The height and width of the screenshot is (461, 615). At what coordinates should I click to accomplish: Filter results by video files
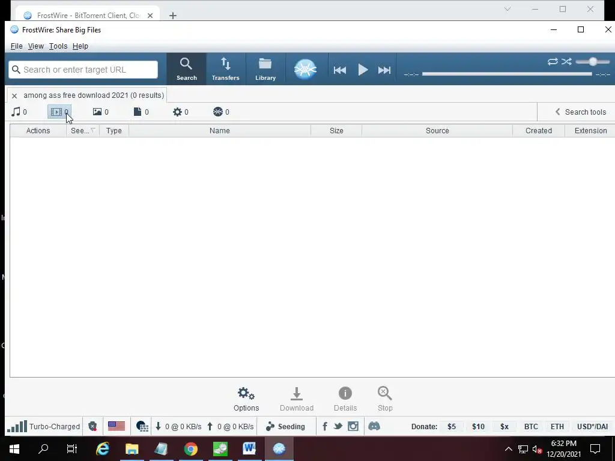(x=59, y=112)
